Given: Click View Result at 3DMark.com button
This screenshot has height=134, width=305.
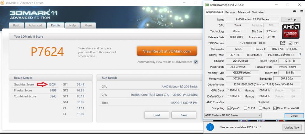Looking at the screenshot, I should 167,51.
